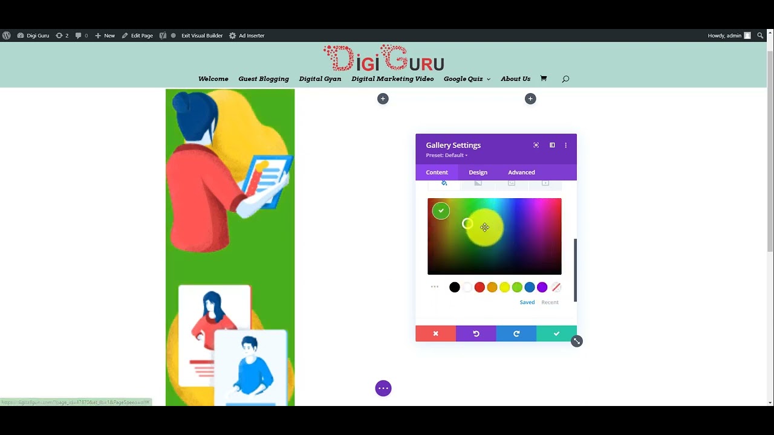
Task: Open Digital Marketing Video page
Action: pos(392,79)
